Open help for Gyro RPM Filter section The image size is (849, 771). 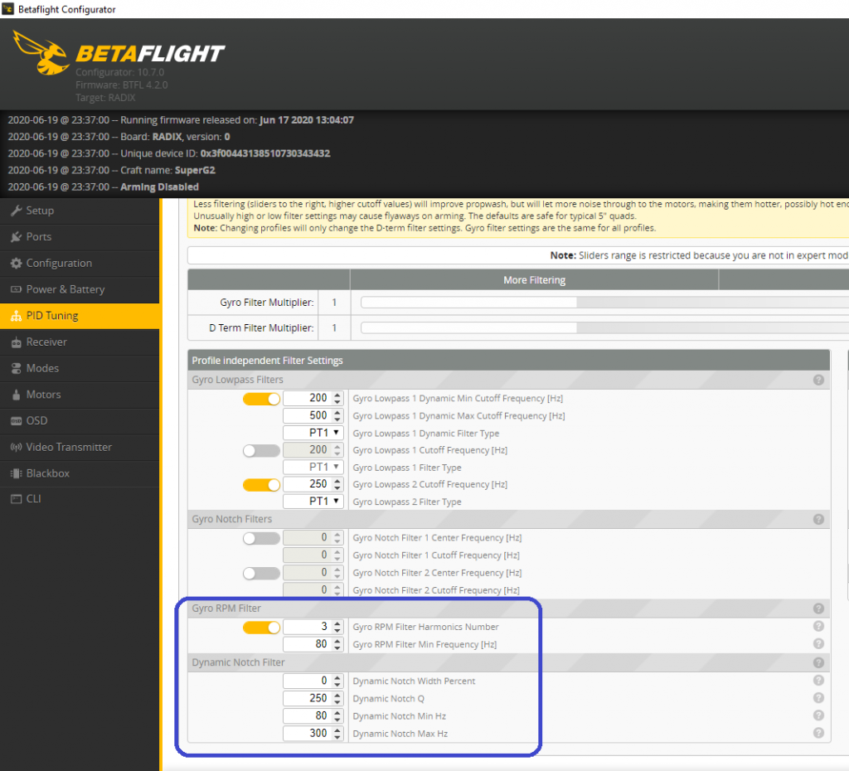pos(818,609)
